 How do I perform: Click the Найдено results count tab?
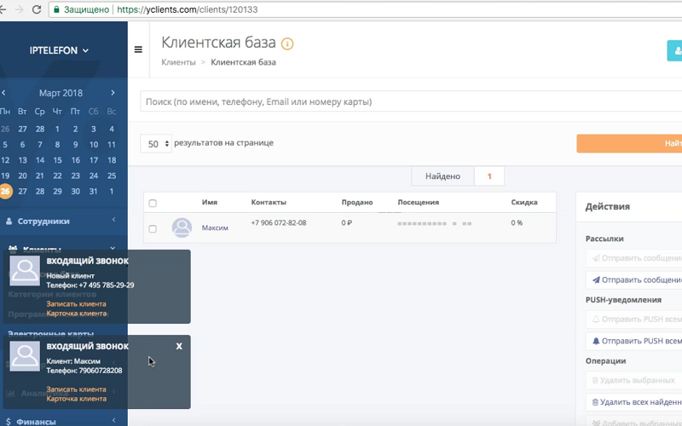tap(458, 176)
